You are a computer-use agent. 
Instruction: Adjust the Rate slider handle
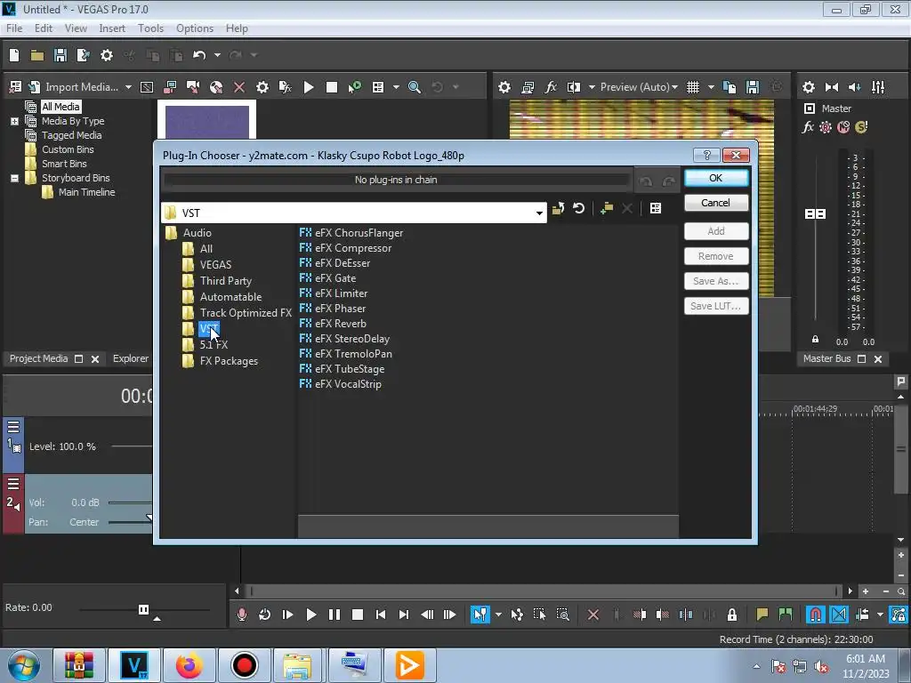click(143, 609)
